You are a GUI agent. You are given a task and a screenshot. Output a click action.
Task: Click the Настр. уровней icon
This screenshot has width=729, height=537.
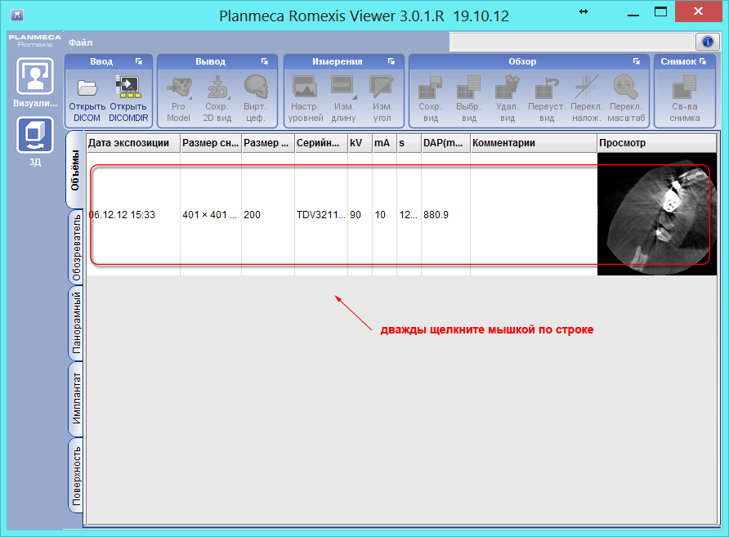305,87
